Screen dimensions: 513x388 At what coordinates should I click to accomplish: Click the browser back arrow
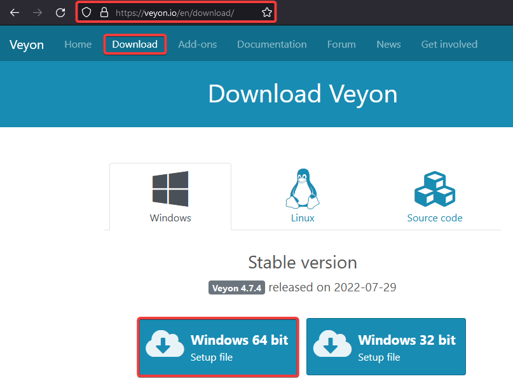coord(15,13)
